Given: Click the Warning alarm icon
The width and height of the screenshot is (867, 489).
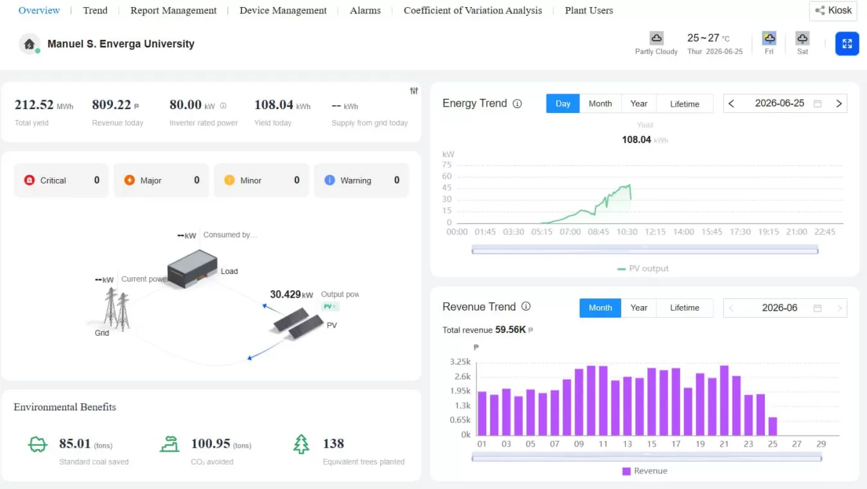Looking at the screenshot, I should pyautogui.click(x=329, y=180).
